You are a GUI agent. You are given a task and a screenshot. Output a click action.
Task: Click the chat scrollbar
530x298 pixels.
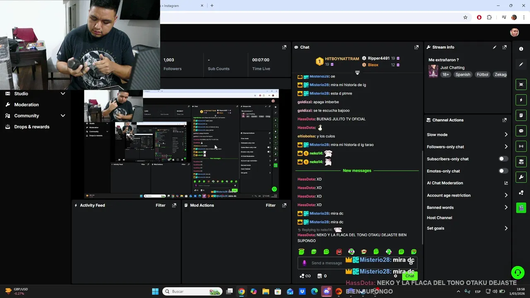coord(422,197)
